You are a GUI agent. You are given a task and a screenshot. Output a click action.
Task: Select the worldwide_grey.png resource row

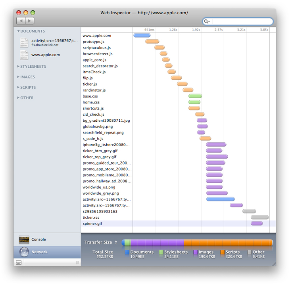[x=179, y=193]
